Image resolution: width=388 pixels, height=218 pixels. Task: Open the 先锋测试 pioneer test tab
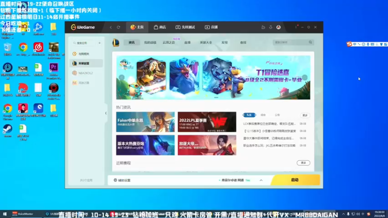pyautogui.click(x=185, y=27)
